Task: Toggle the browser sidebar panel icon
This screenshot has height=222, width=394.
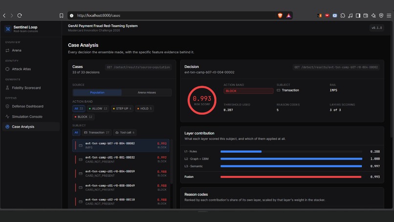Action: coord(358,16)
